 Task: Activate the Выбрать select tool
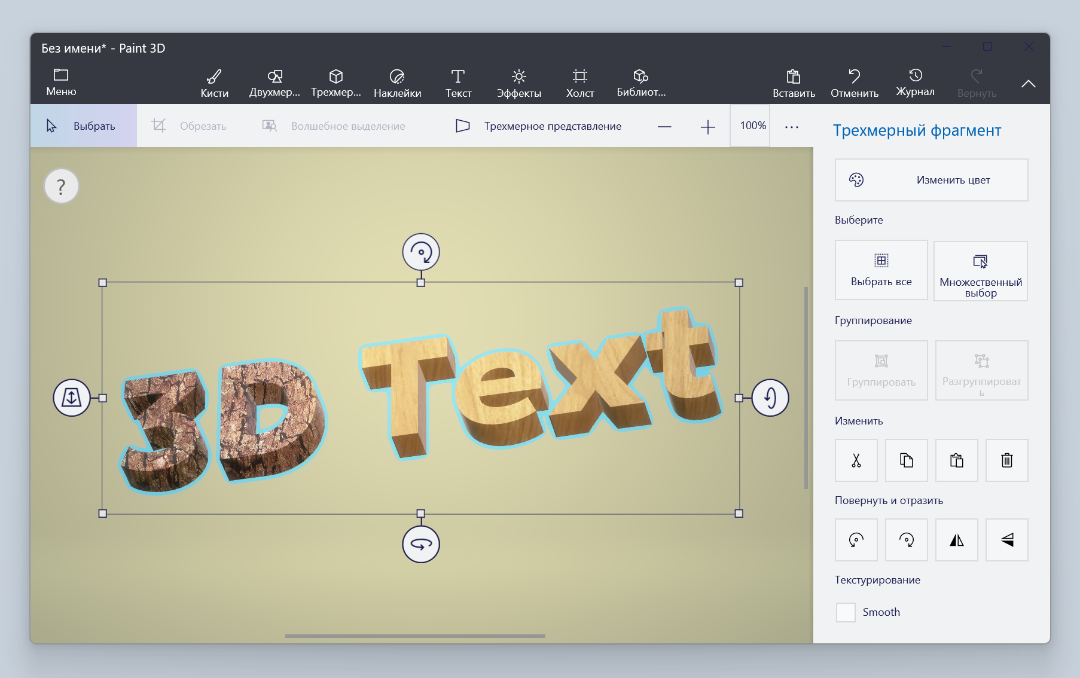point(84,126)
